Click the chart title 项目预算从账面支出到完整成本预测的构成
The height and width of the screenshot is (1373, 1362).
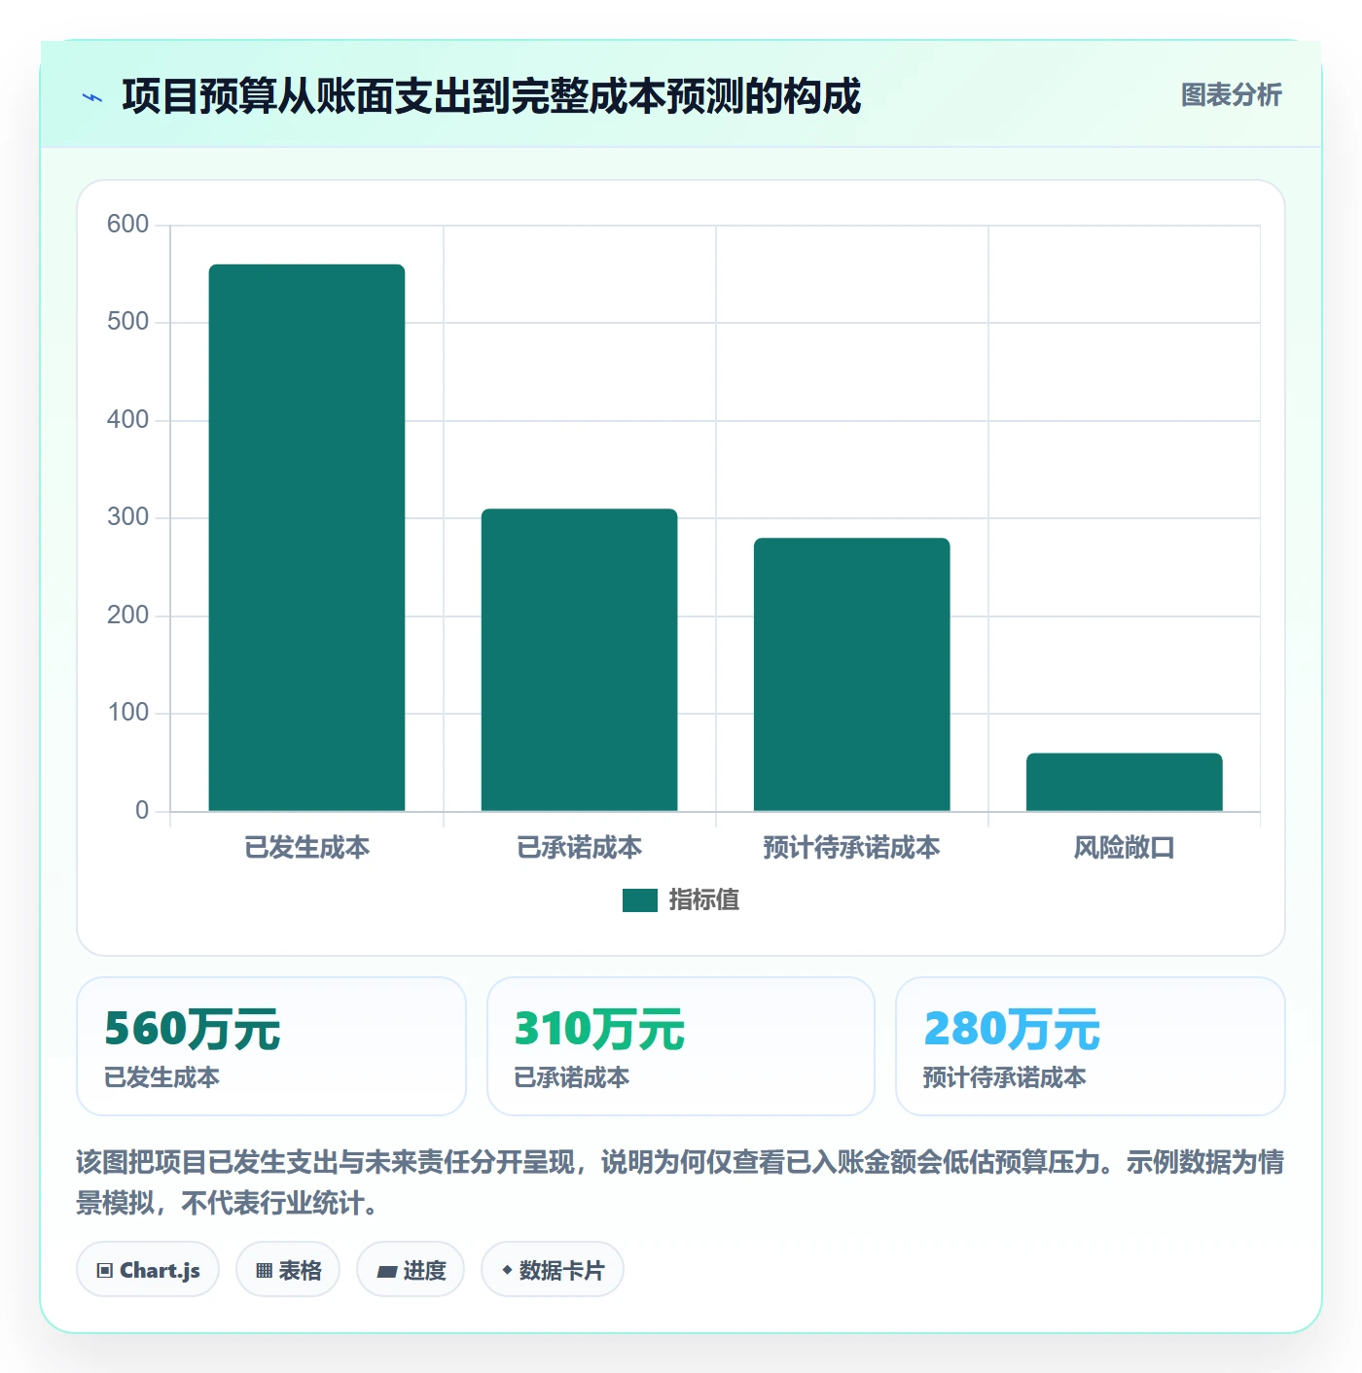(x=491, y=96)
